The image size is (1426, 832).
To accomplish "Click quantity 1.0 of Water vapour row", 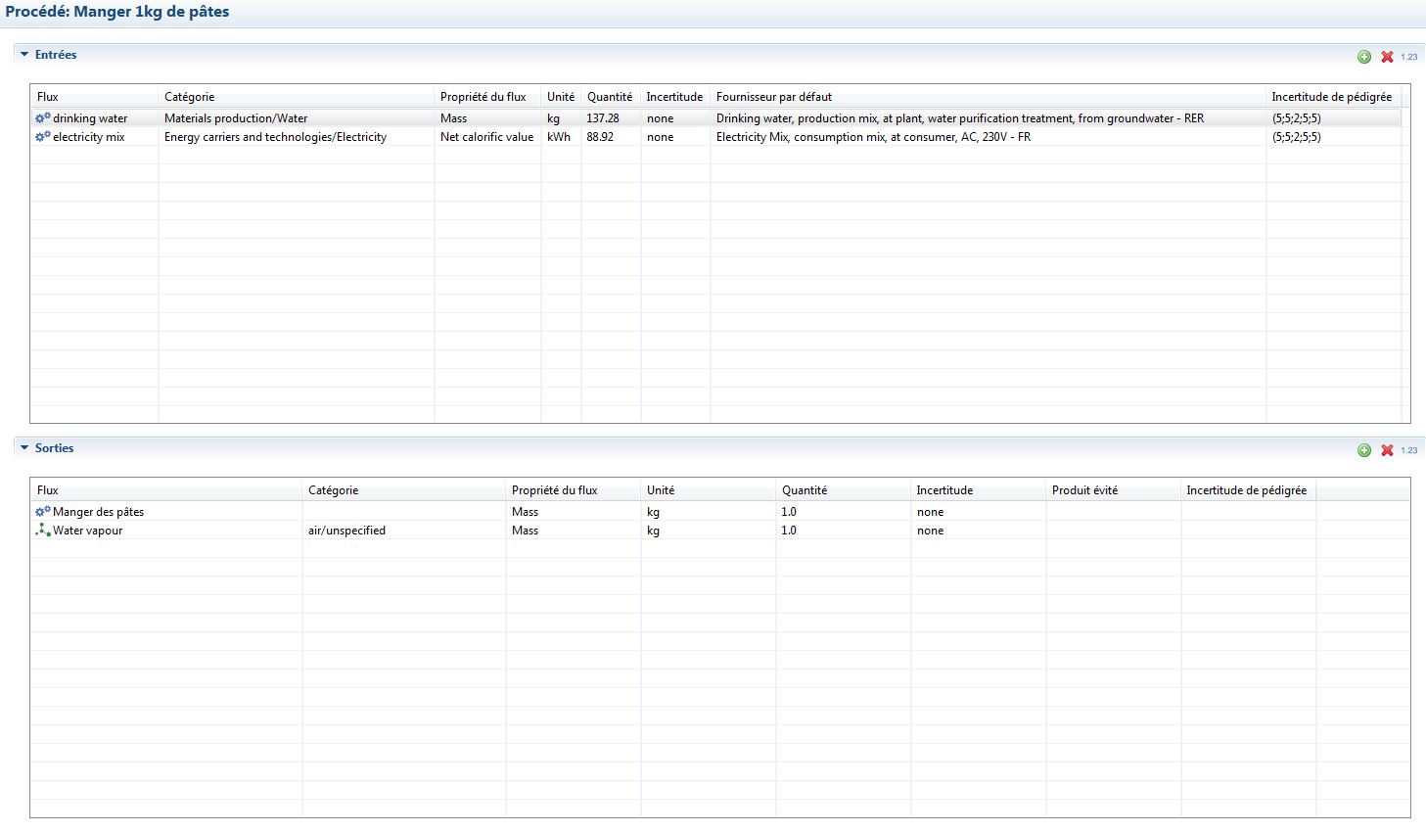I will (x=843, y=531).
